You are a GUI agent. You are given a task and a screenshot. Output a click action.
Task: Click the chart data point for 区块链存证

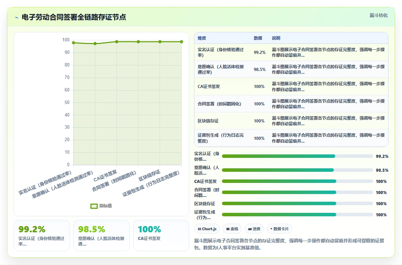pyautogui.click(x=160, y=42)
